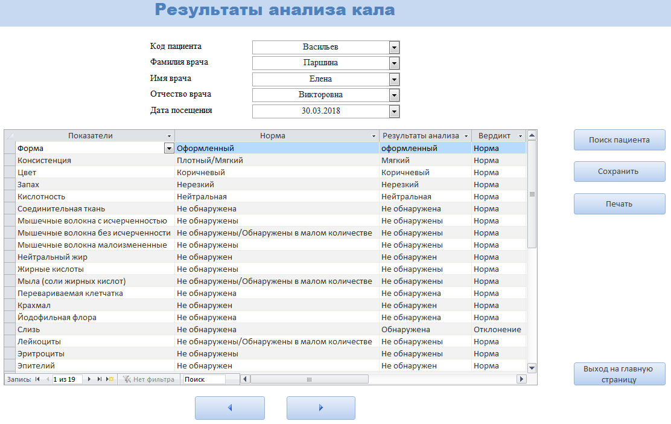
Task: Click the 'Крахмал' indicator cell
Action: 95,306
